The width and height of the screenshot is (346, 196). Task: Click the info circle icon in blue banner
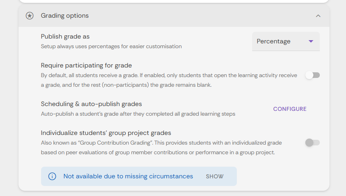pos(52,176)
